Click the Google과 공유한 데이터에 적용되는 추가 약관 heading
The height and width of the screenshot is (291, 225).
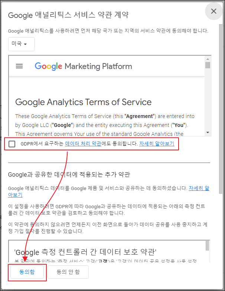click(69, 174)
